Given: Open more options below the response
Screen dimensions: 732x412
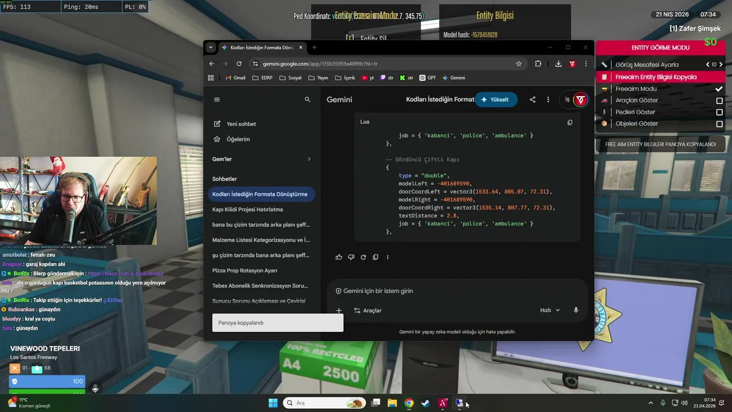Looking at the screenshot, I should (387, 257).
